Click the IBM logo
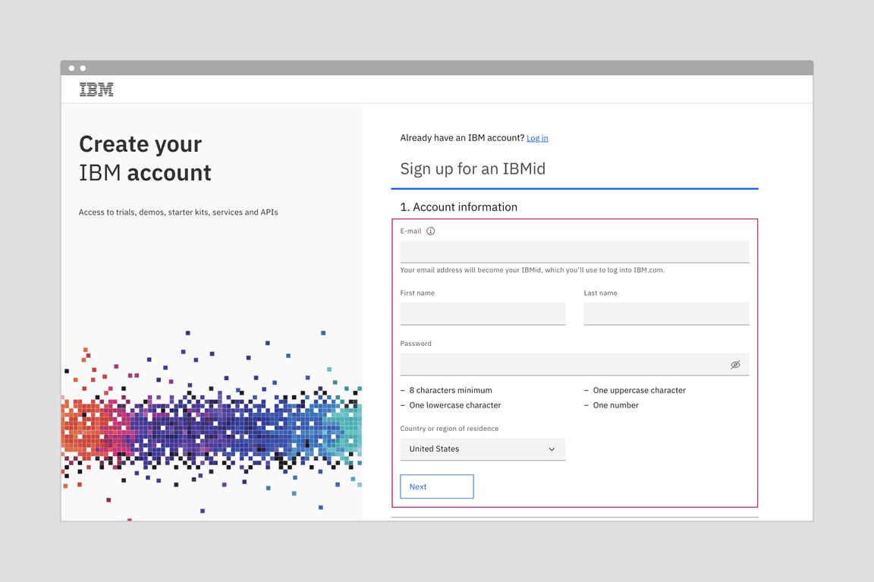 96,89
